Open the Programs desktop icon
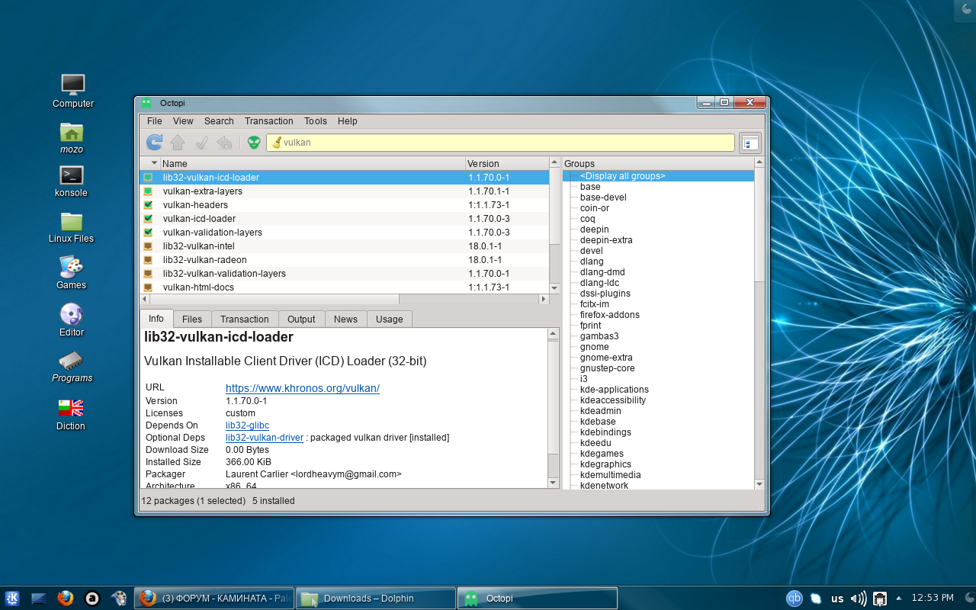The height and width of the screenshot is (610, 976). [x=71, y=360]
